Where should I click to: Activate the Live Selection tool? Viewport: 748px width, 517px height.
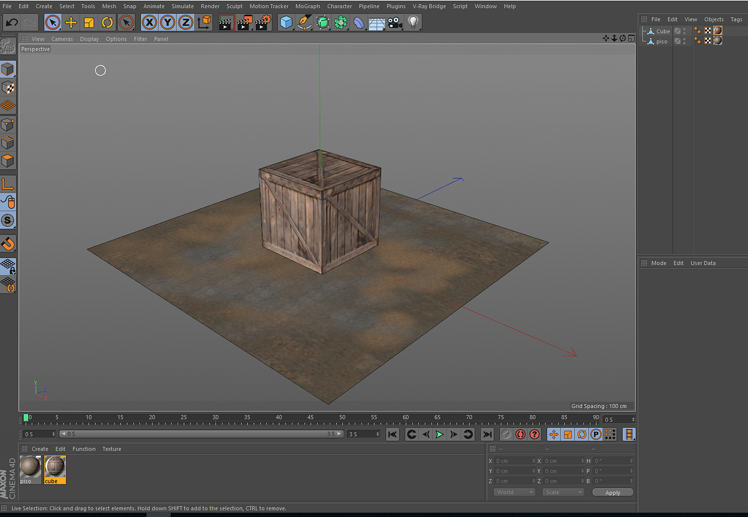tap(54, 22)
